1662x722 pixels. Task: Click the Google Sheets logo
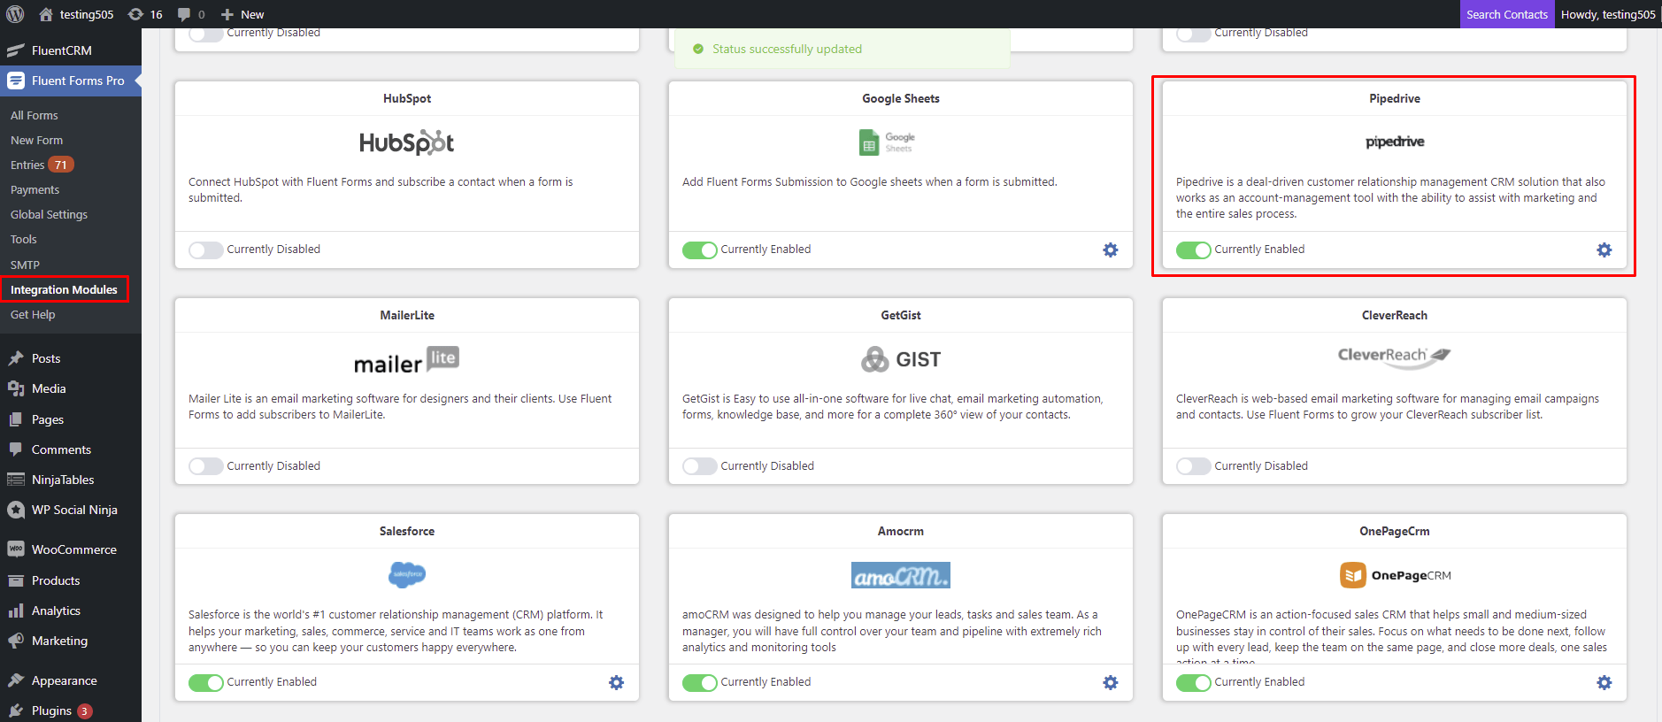pos(888,142)
